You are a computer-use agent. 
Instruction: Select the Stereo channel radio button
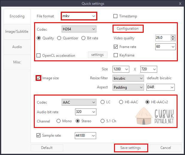click(x=78, y=121)
